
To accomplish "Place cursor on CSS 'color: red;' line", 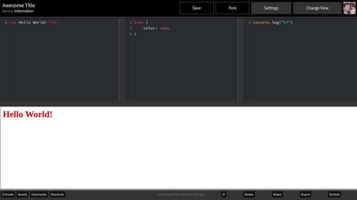I will (156, 28).
